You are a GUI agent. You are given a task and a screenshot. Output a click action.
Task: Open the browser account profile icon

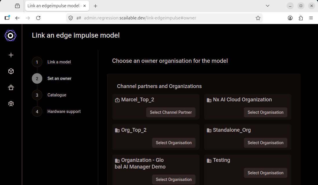[290, 18]
